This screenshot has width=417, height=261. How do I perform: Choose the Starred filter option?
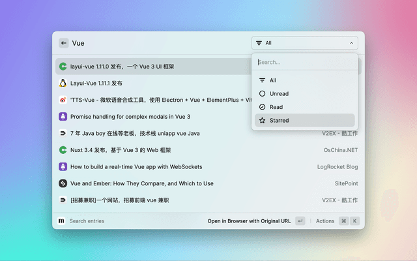(279, 121)
